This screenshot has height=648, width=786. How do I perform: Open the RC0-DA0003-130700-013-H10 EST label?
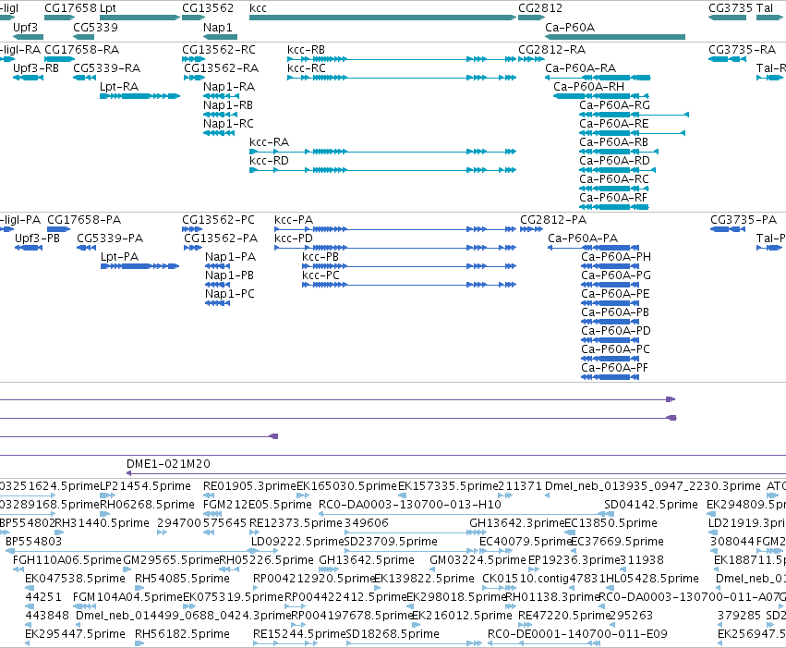tap(410, 505)
